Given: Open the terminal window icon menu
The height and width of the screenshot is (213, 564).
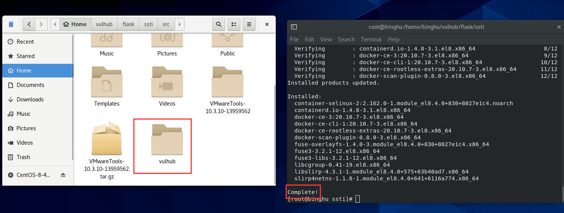Looking at the screenshot, I should tap(294, 27).
